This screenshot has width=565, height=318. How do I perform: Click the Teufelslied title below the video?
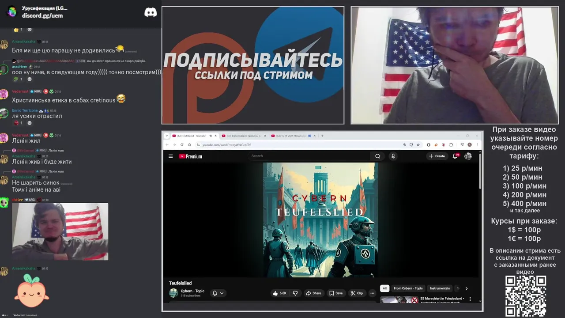(180, 283)
